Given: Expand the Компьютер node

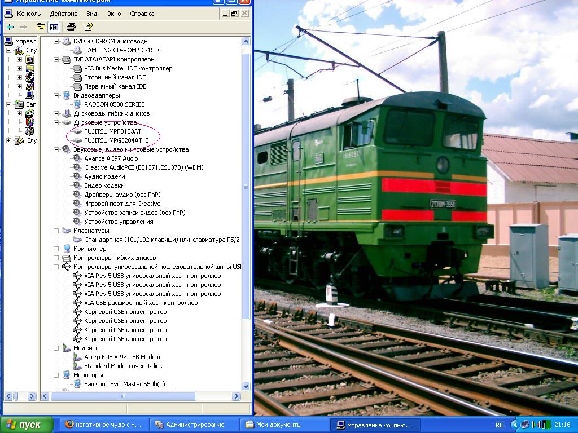Looking at the screenshot, I should 56,249.
